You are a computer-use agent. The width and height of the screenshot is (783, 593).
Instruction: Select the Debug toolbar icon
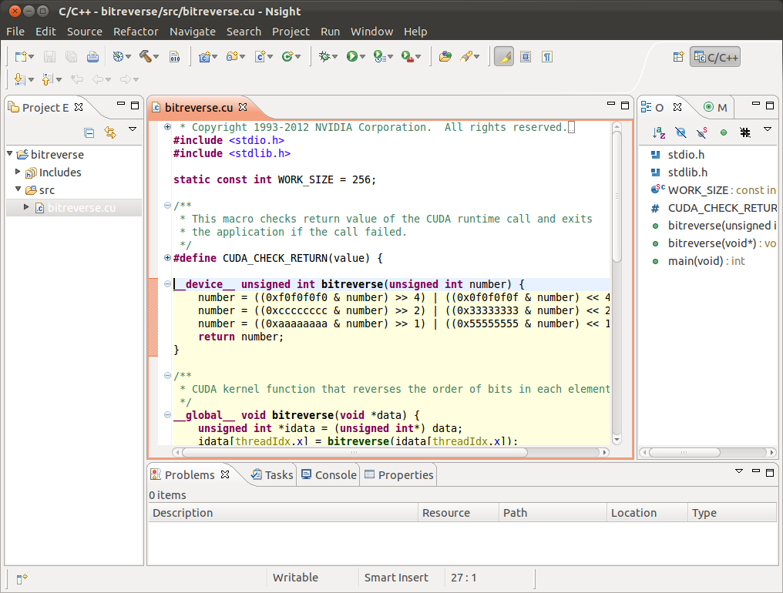[x=325, y=56]
